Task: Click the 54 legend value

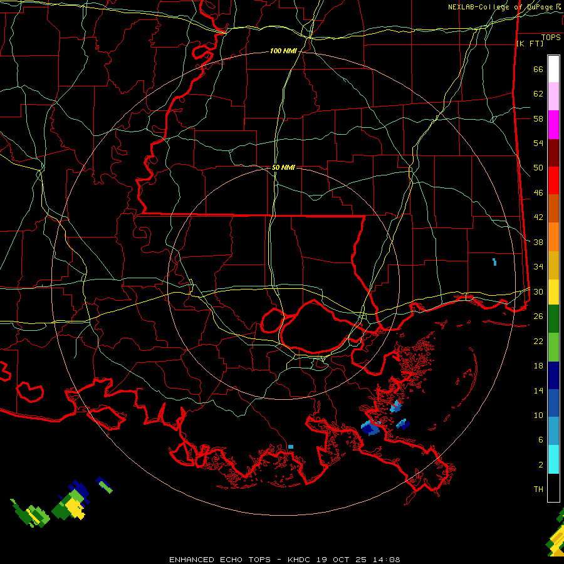Action: 538,143
